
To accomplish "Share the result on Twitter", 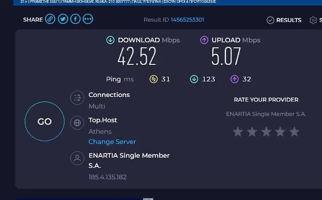I will [63, 19].
